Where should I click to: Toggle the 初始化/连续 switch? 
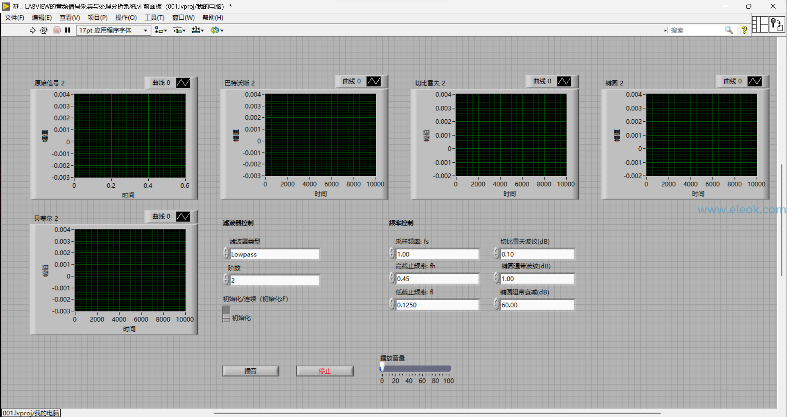coord(226,314)
